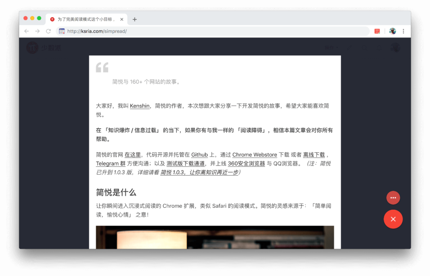This screenshot has height=276, width=430.
Task: Click the 简悦是什么 heading
Action: (116, 192)
